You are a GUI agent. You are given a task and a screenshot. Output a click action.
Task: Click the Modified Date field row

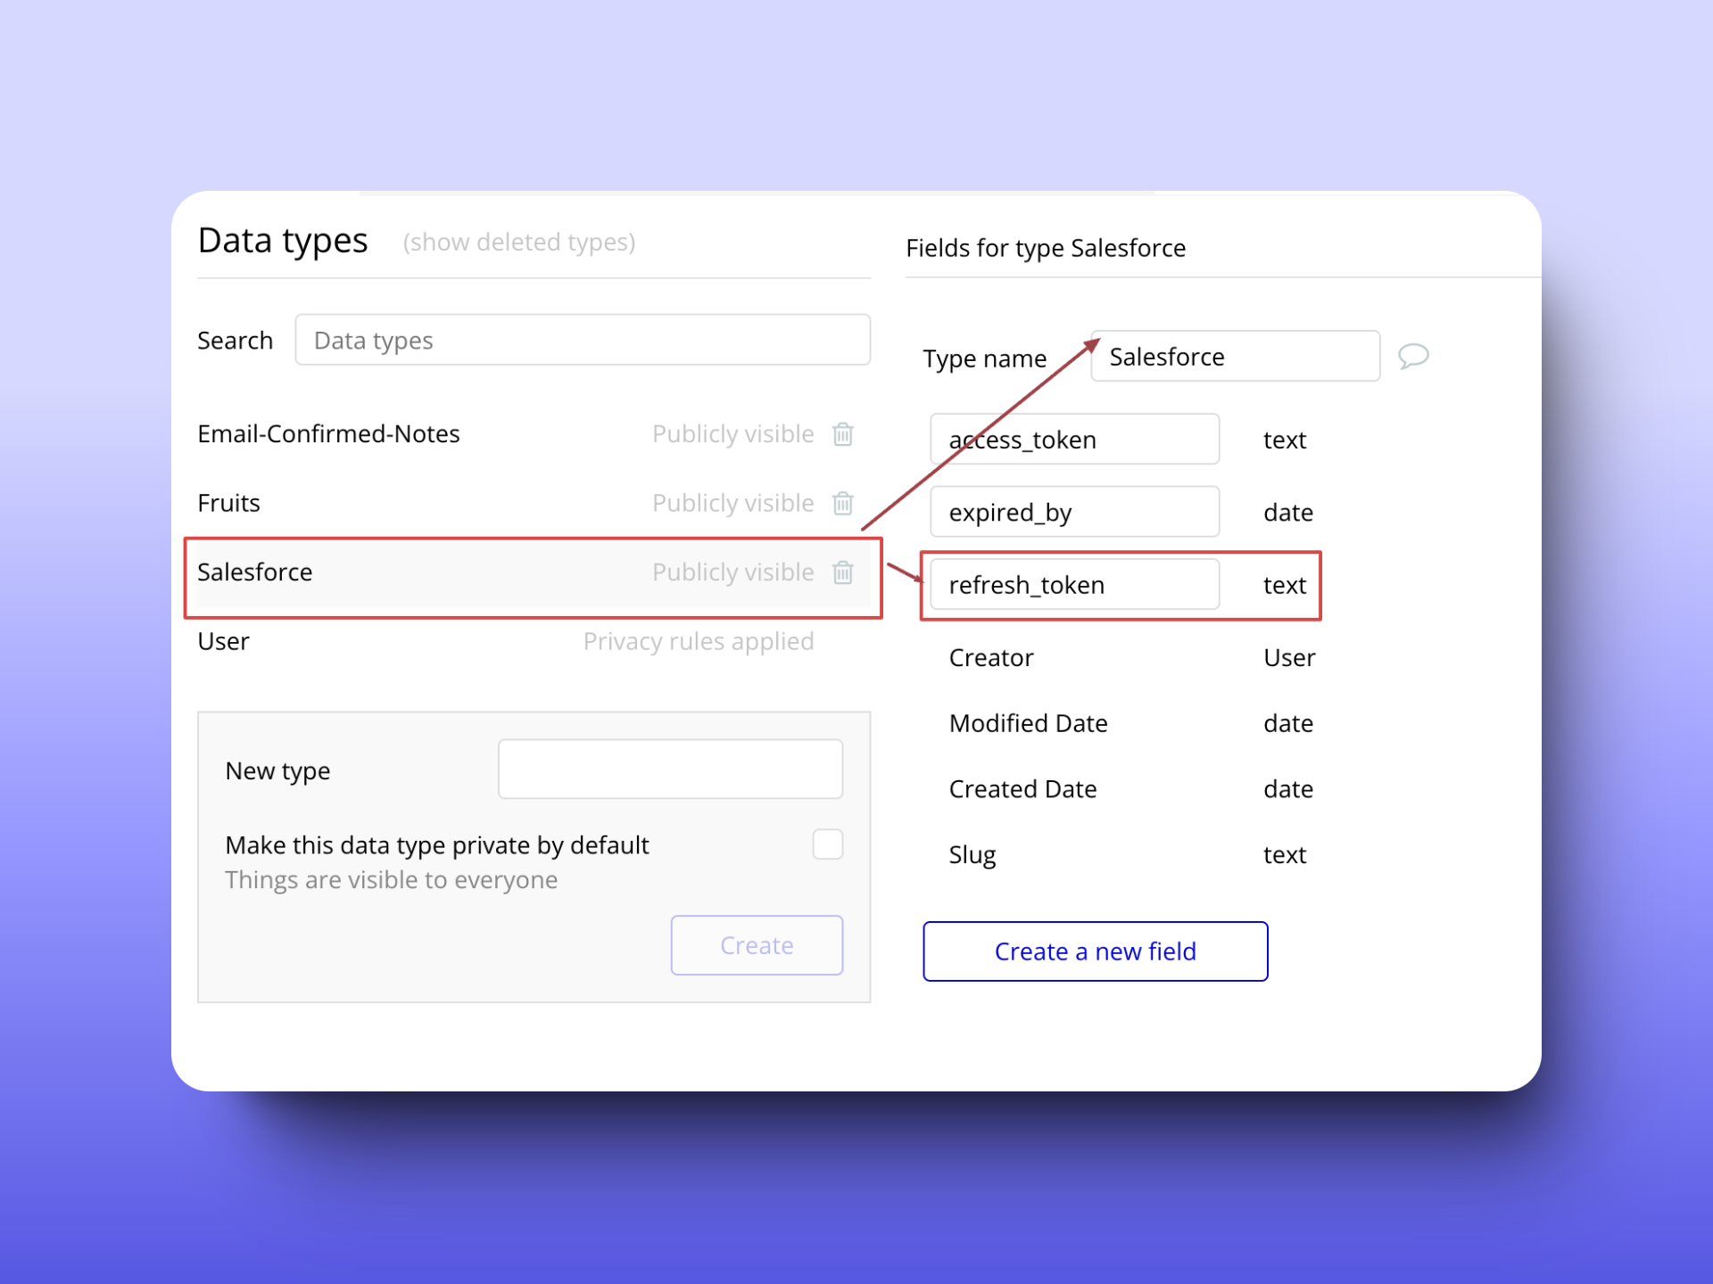click(1132, 724)
